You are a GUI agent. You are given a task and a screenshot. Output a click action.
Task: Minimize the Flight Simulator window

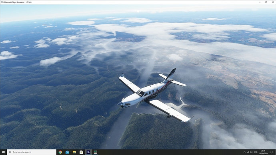pyautogui.click(x=260, y=2)
